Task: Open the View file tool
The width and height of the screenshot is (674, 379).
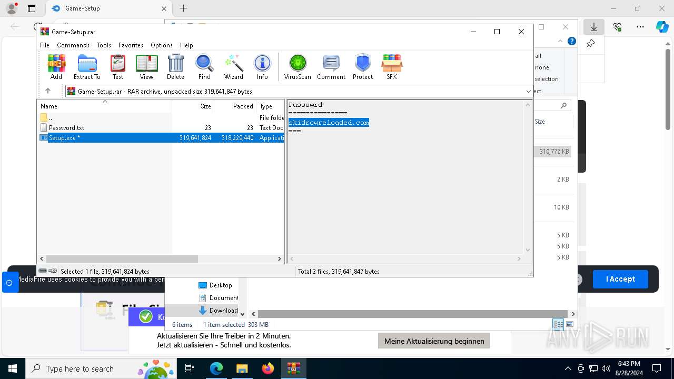Action: click(146, 67)
